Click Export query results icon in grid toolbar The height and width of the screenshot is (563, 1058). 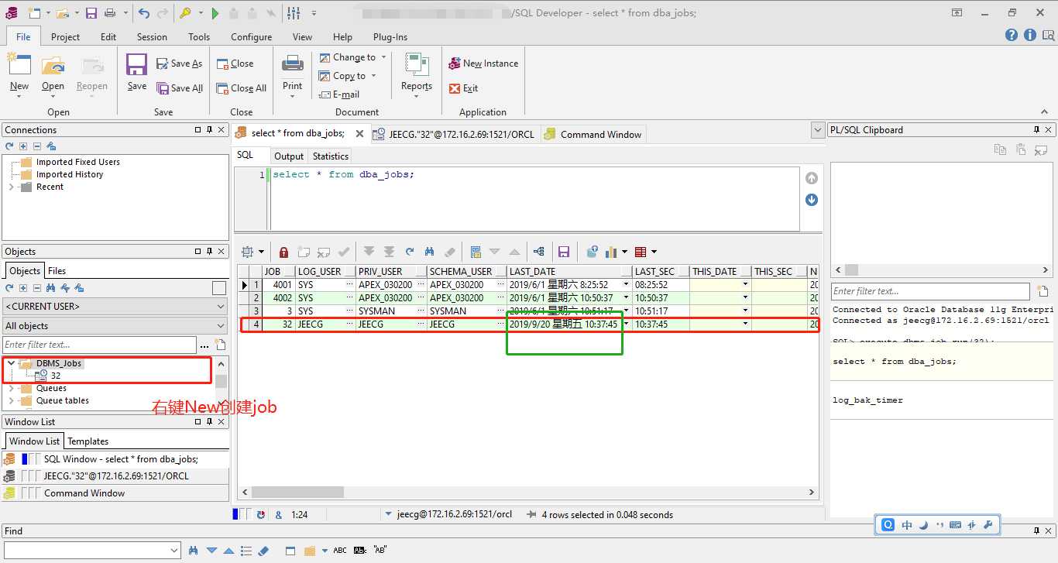coord(593,252)
